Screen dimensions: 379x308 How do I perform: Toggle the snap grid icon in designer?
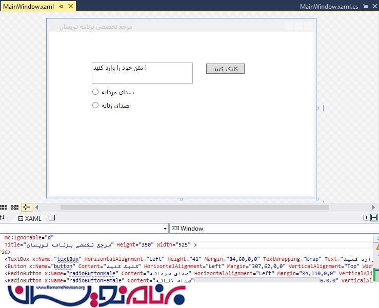coord(4,208)
